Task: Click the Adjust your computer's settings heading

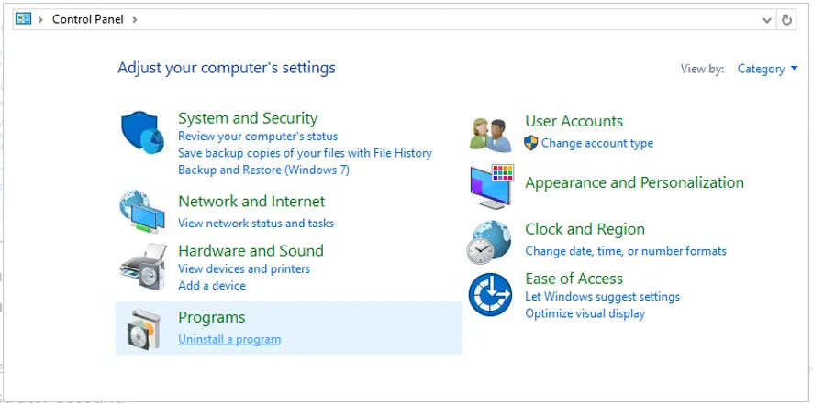Action: pos(227,68)
